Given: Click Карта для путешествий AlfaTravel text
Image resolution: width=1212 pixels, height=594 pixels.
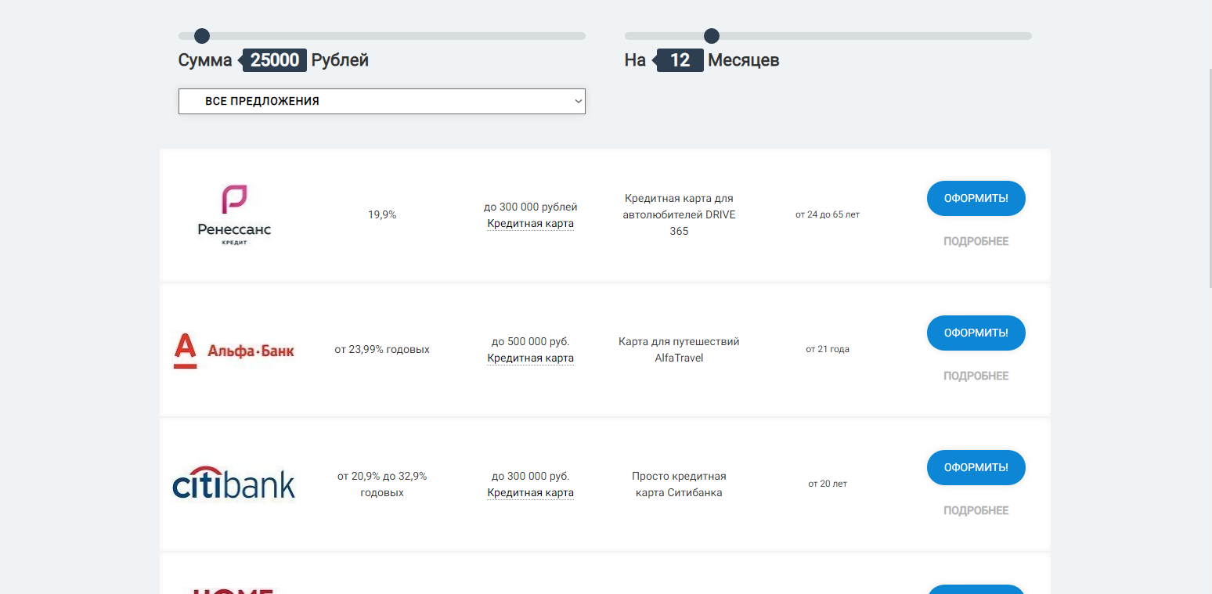Looking at the screenshot, I should coord(679,350).
